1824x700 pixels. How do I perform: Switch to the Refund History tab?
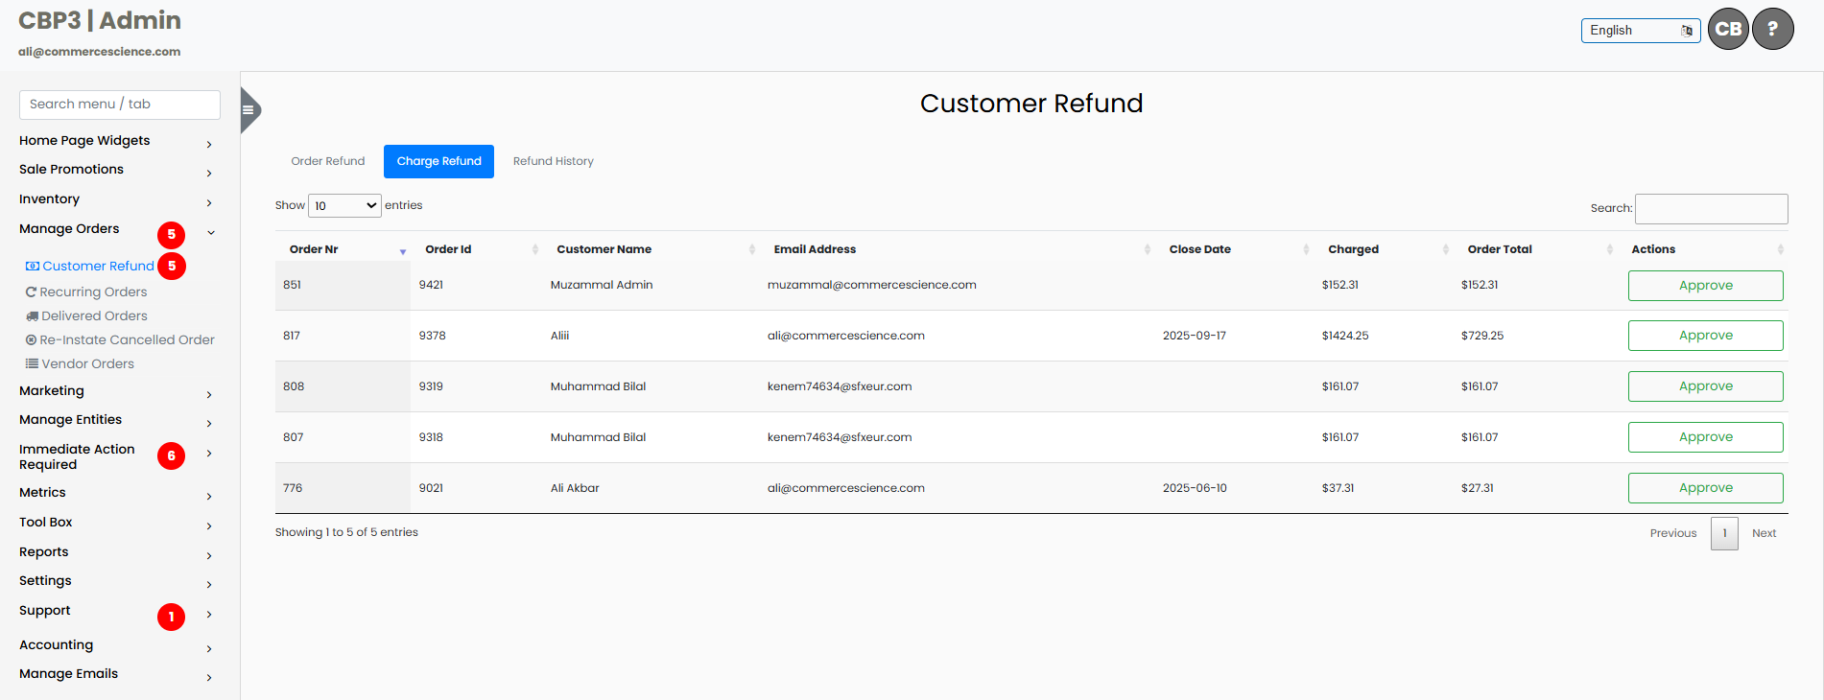[553, 161]
